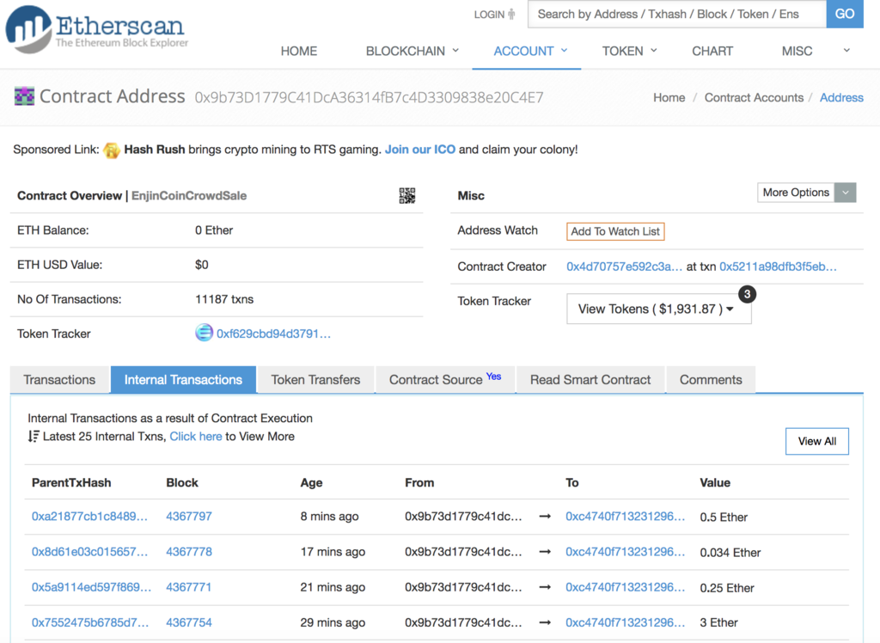Open creation txn 0x5211a98dfb3f5eb
880x643 pixels.
point(778,266)
